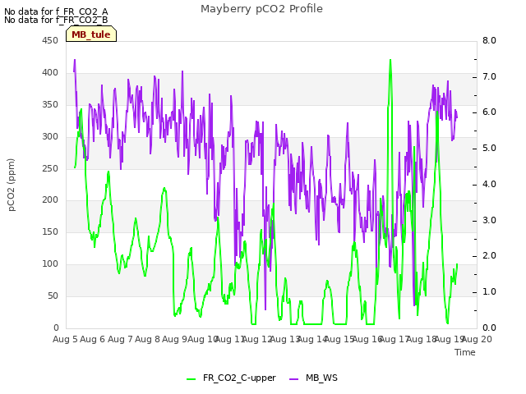The image size is (526, 394).
Task: Click the green CO2 peak near Aug 17
Action: [390, 60]
